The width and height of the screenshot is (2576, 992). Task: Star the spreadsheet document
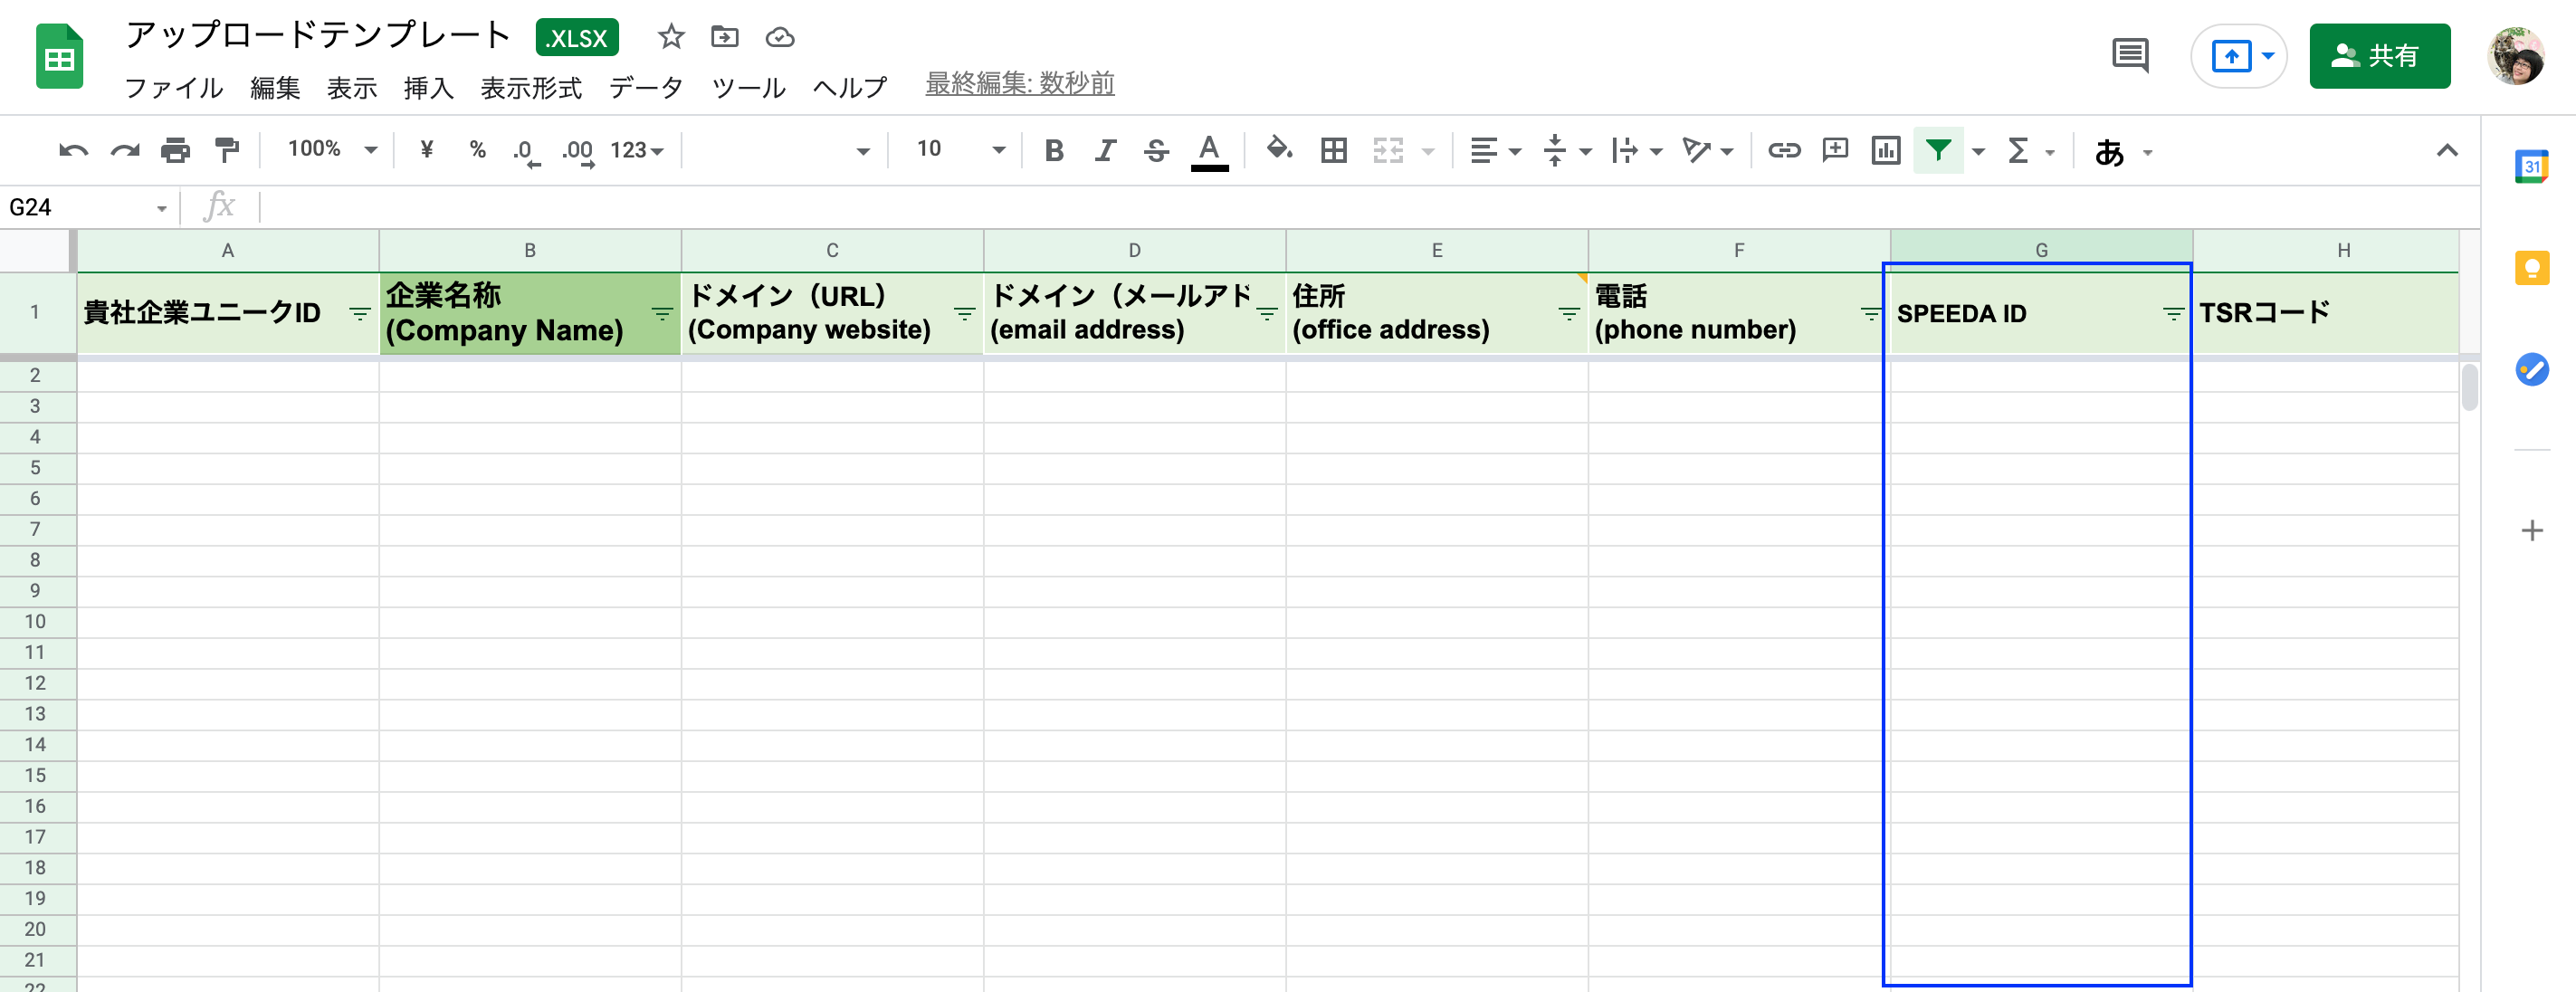coord(669,37)
